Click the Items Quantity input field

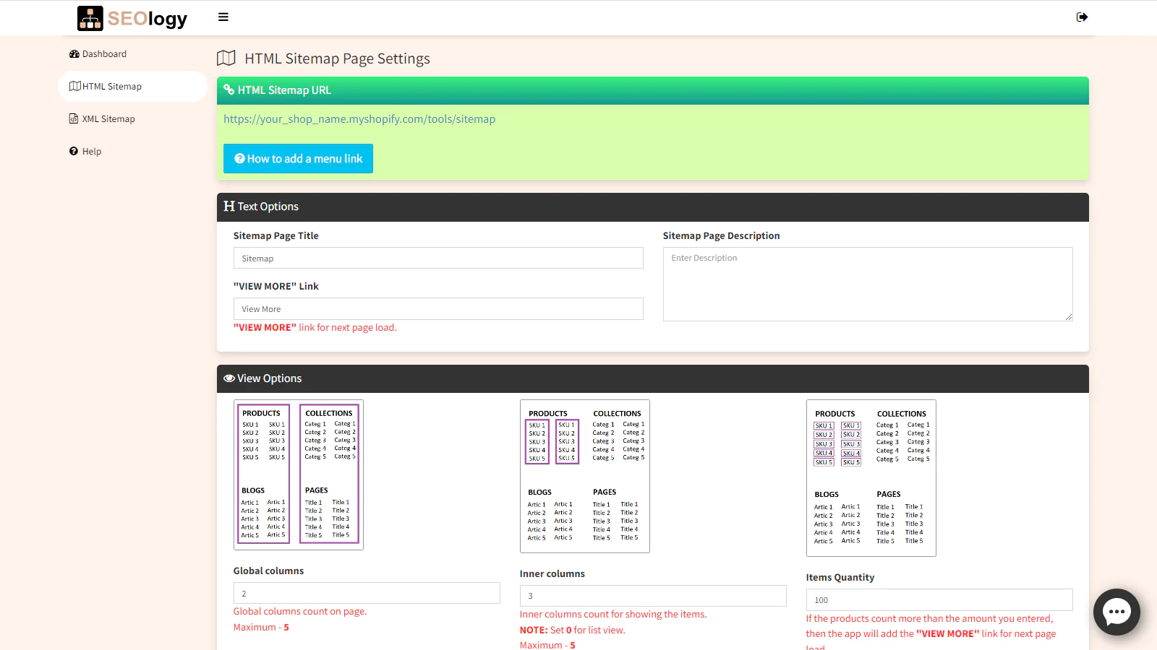click(939, 599)
